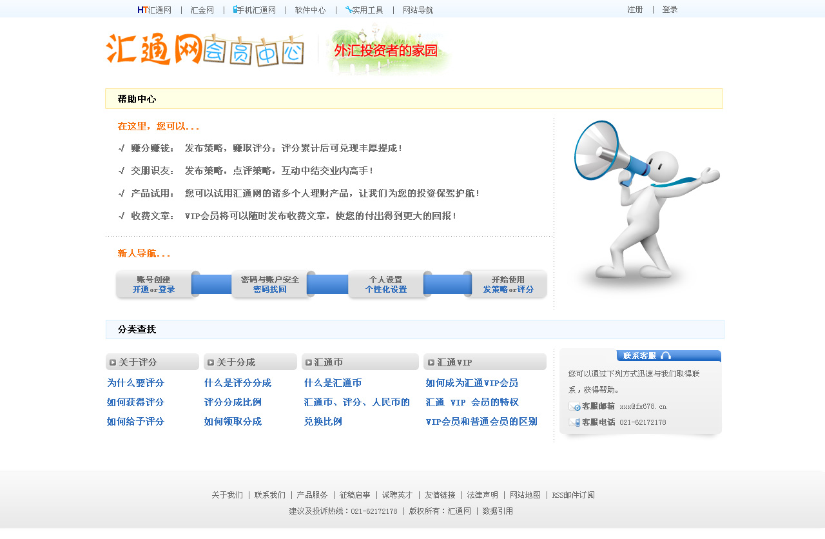Click the headset icon next to 联系客服

point(666,355)
